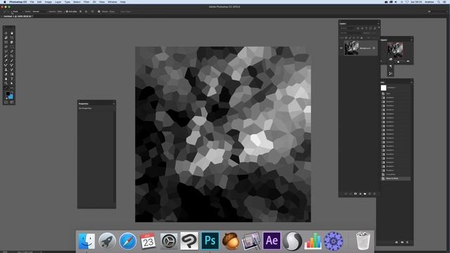Screen dimensions: 450x253
Task: Select the Path Selection arrow tool
Action: (12, 83)
